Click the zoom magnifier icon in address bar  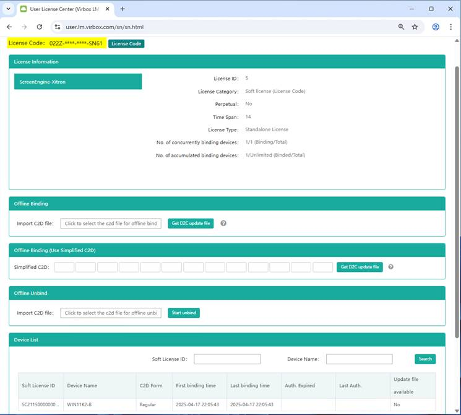(401, 27)
